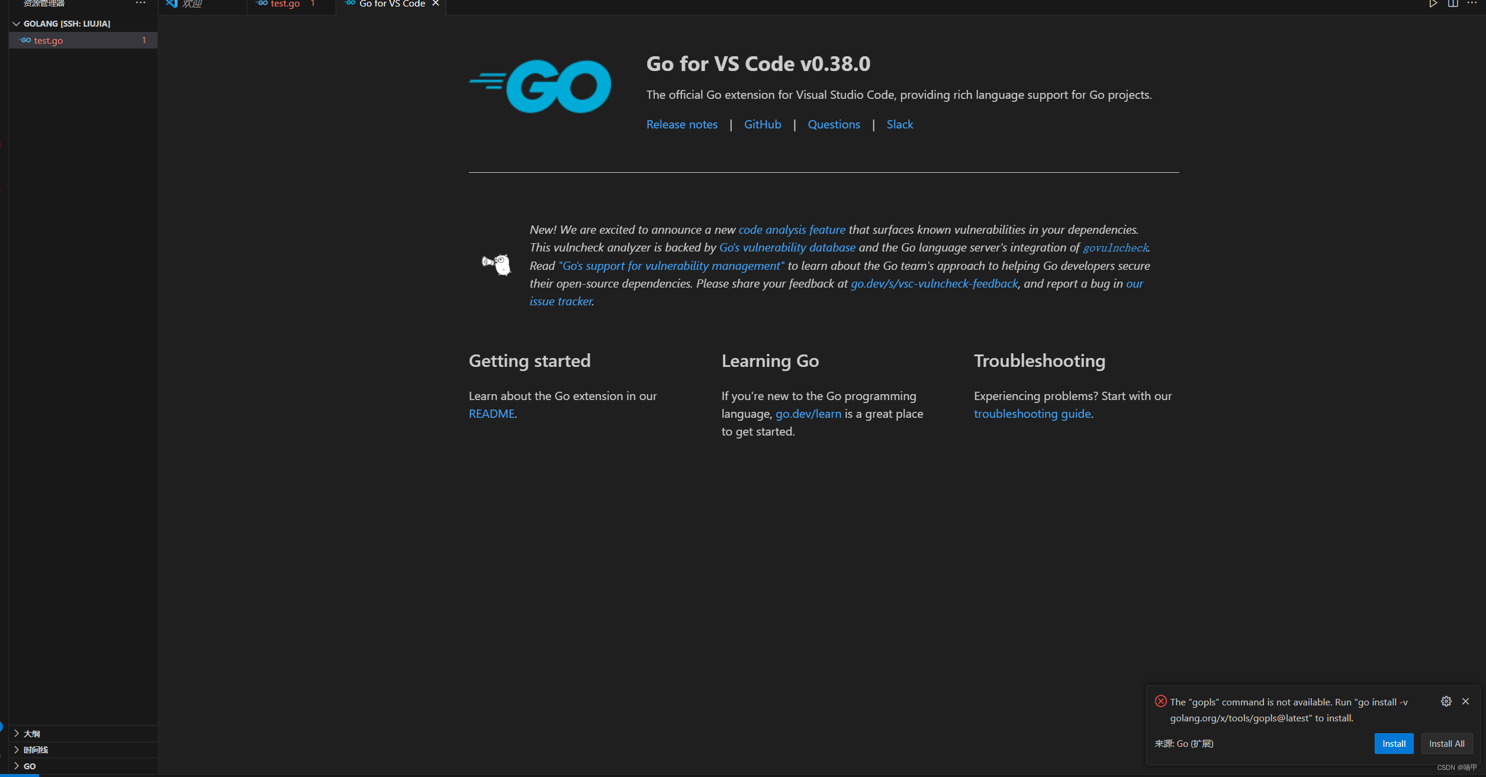Viewport: 1486px width, 777px height.
Task: Split the editor using the split icon
Action: [x=1453, y=4]
